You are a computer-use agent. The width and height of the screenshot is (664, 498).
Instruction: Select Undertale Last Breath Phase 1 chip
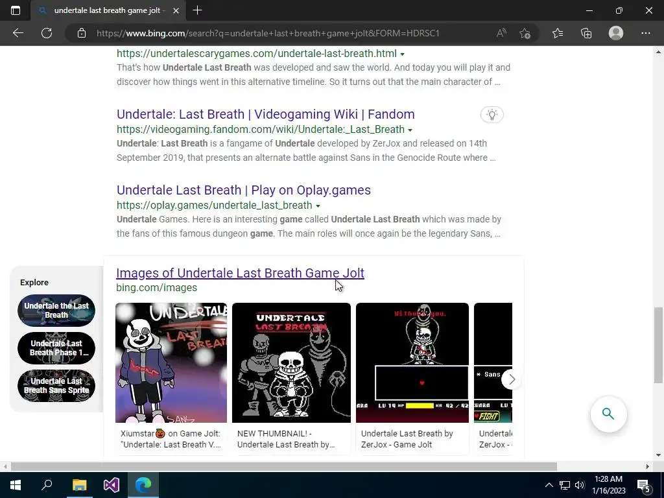tap(56, 348)
